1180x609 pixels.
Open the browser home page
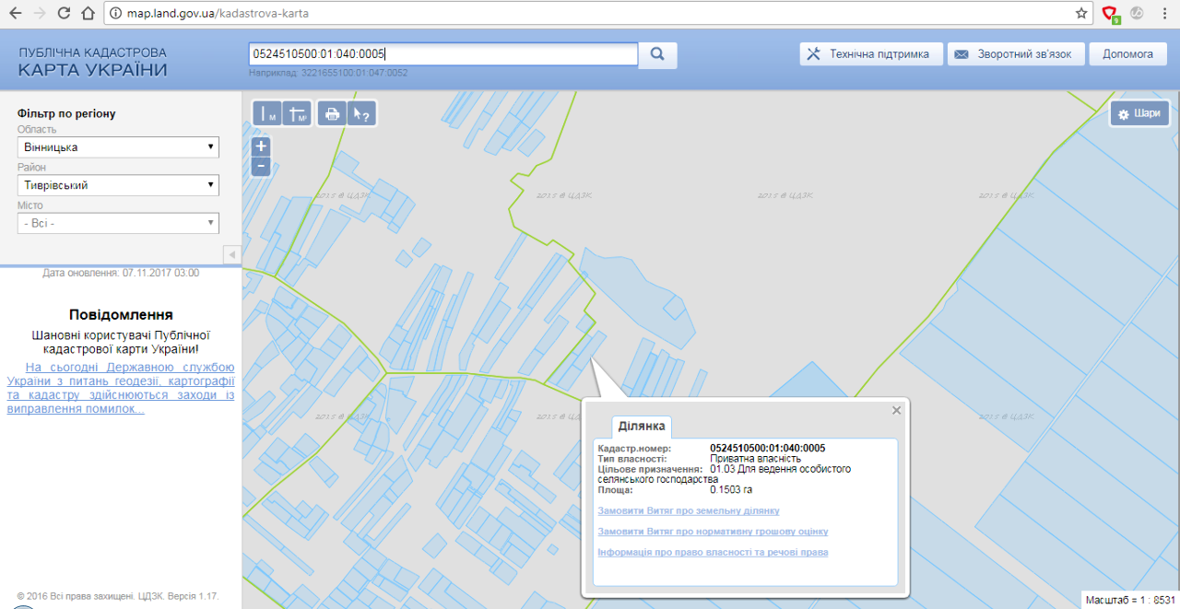[x=88, y=14]
